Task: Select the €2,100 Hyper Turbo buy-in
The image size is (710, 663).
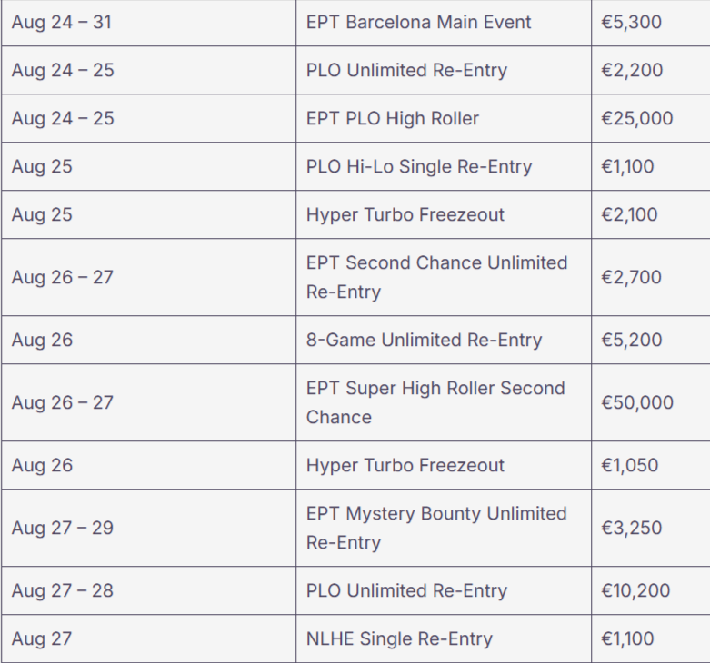Action: tap(631, 214)
